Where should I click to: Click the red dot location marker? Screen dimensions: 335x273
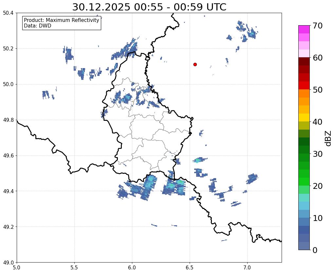click(x=195, y=64)
